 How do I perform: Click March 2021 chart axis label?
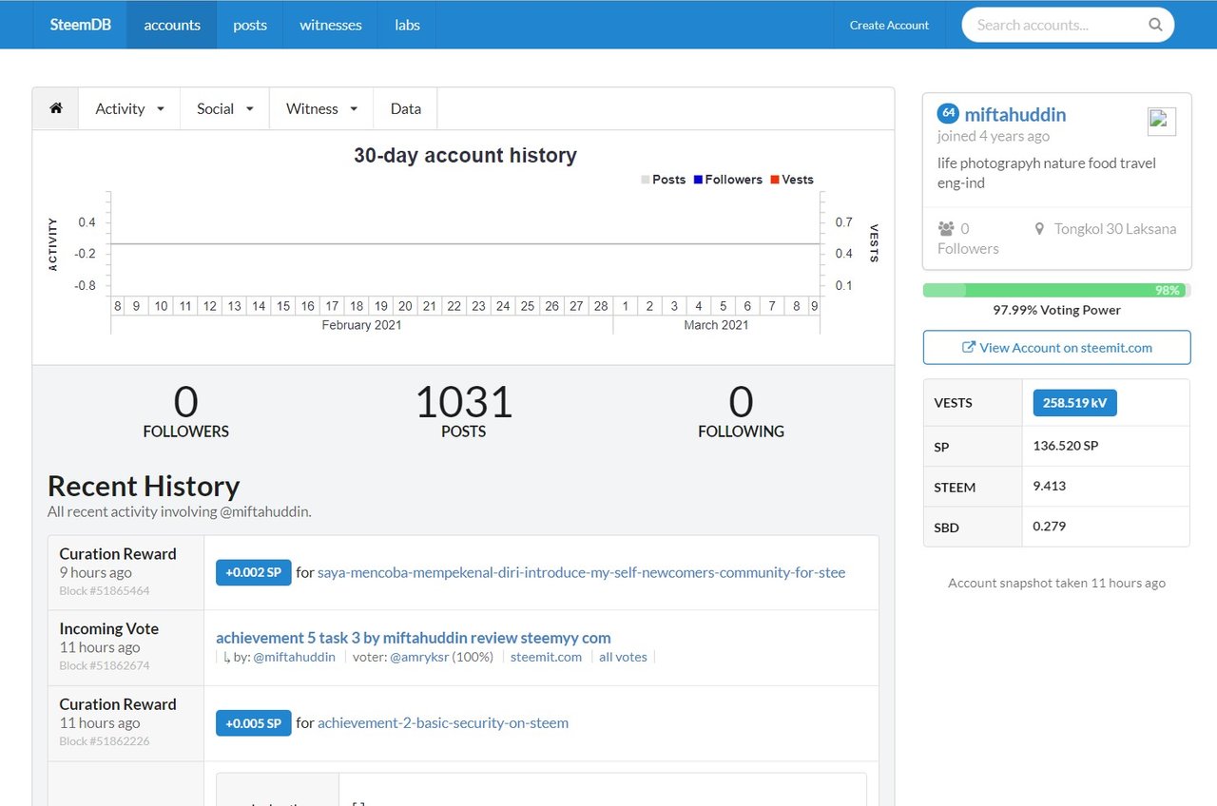716,325
